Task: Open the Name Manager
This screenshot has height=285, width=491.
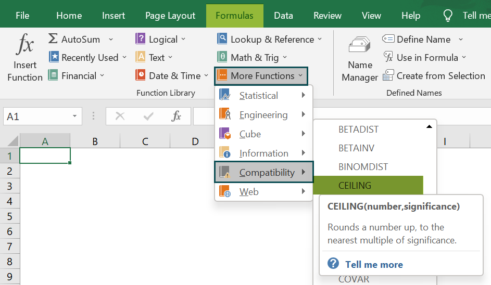Action: (360, 59)
